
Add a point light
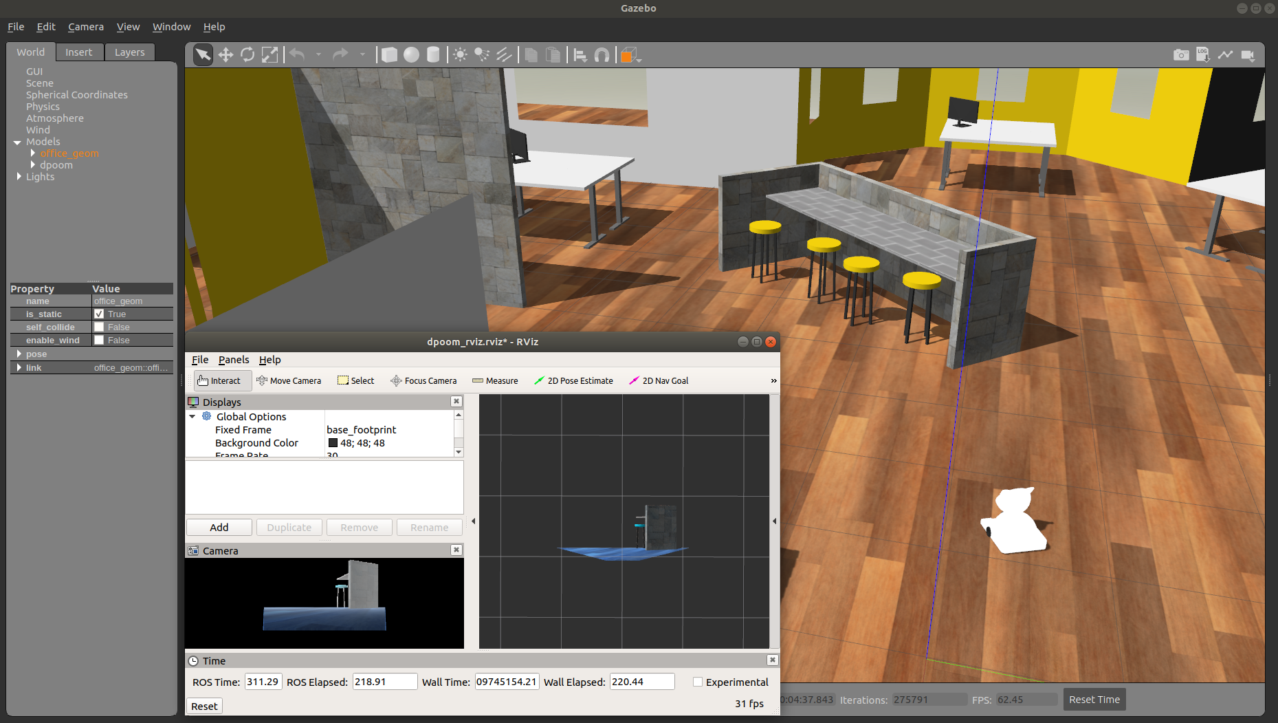click(x=460, y=55)
